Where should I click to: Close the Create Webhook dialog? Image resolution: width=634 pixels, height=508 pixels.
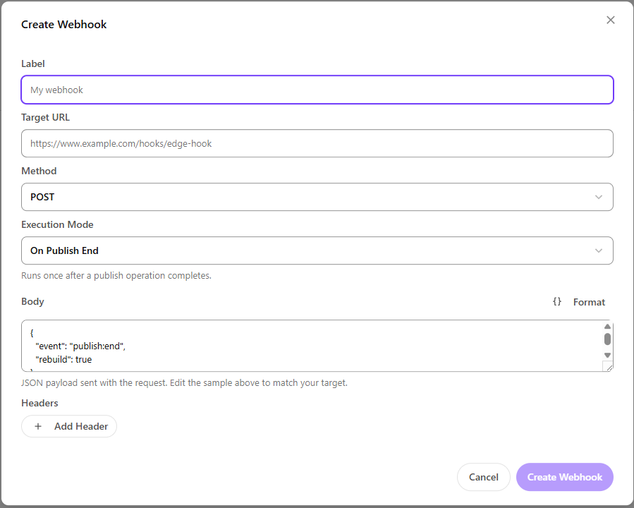click(x=611, y=20)
